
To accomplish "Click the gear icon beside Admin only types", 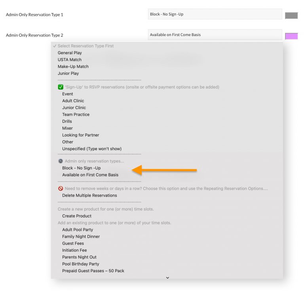I will tap(61, 161).
